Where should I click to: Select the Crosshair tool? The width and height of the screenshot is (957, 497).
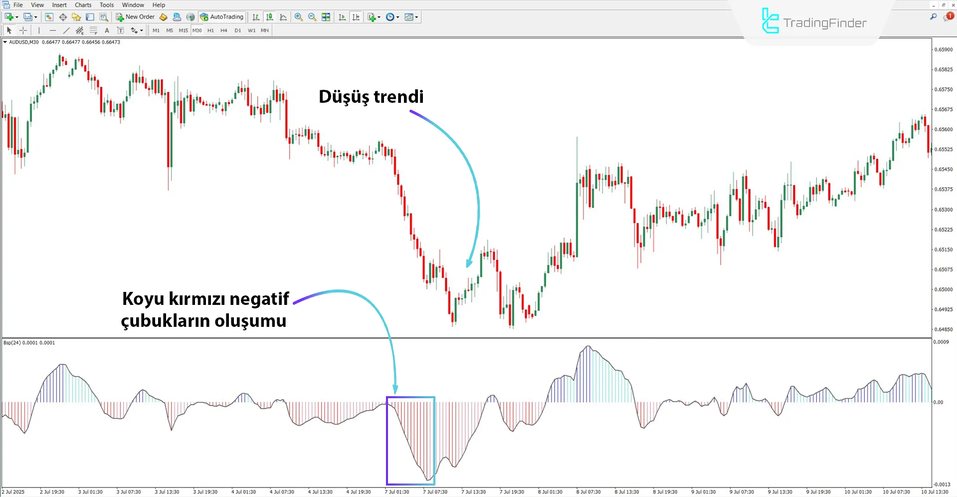23,30
